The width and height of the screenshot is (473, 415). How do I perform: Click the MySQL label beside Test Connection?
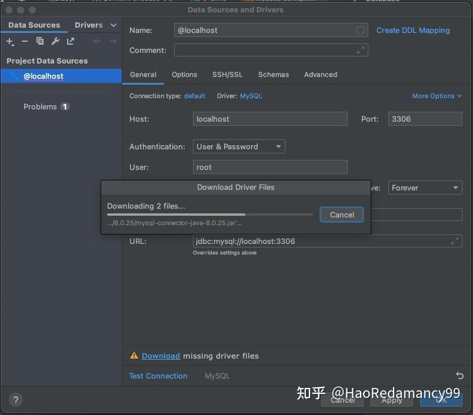click(x=217, y=376)
